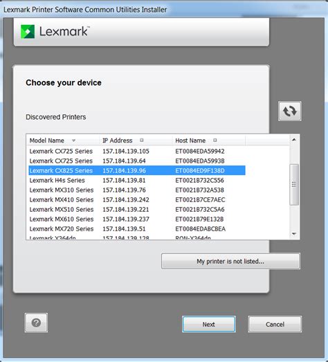Click host name ET0021B732C556
328x362 pixels.
[200, 180]
